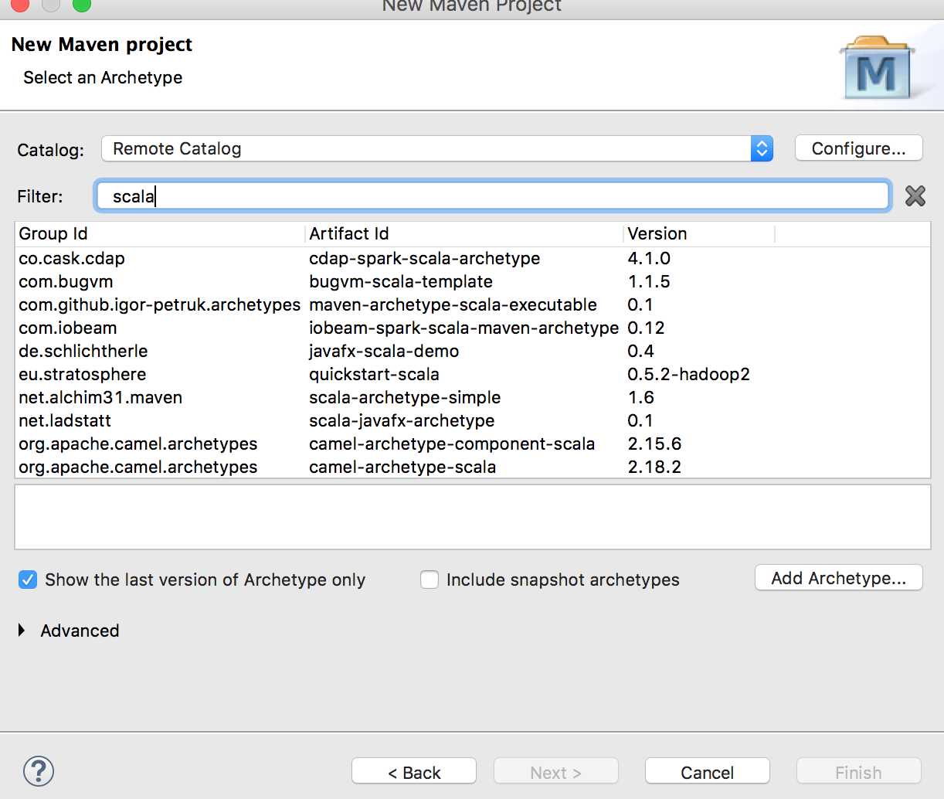
Task: Click the archetype description box
Action: click(472, 517)
